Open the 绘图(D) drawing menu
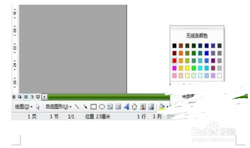This screenshot has height=148, width=250. 24,107
